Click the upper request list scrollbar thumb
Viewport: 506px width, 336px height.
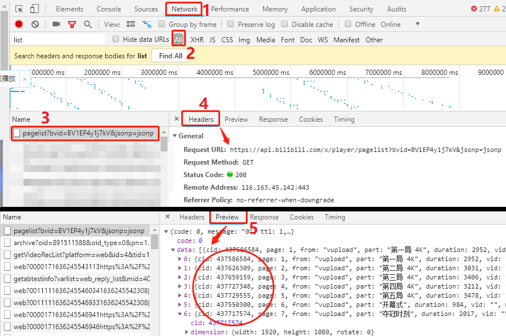164,144
